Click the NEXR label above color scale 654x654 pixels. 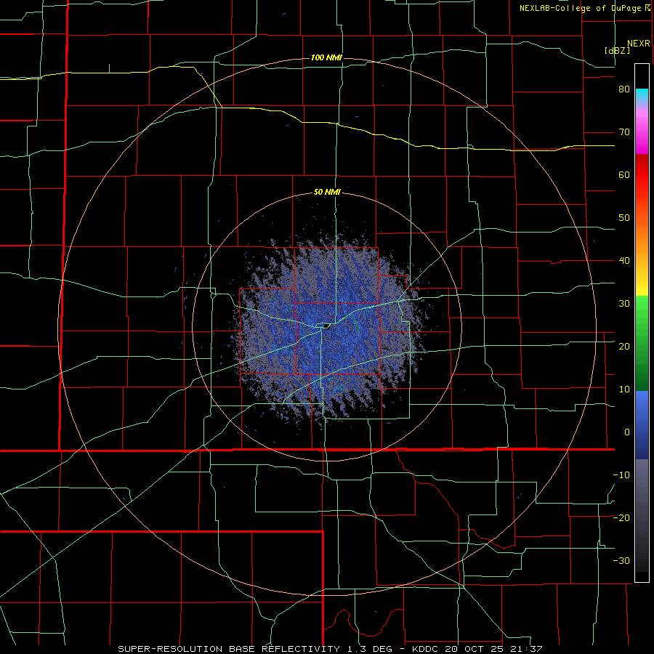(x=638, y=44)
